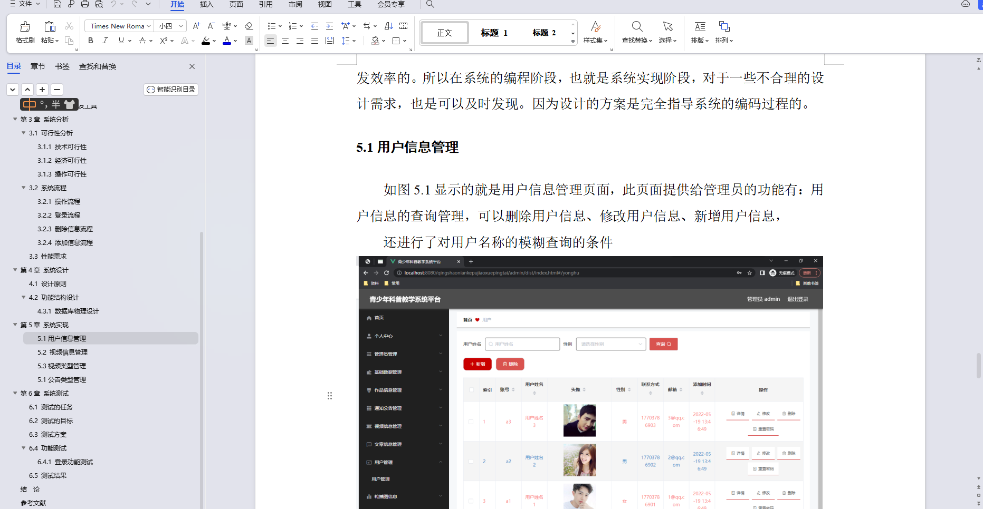Open the font color swatch with blue underline
Image resolution: width=983 pixels, height=509 pixels.
227,41
